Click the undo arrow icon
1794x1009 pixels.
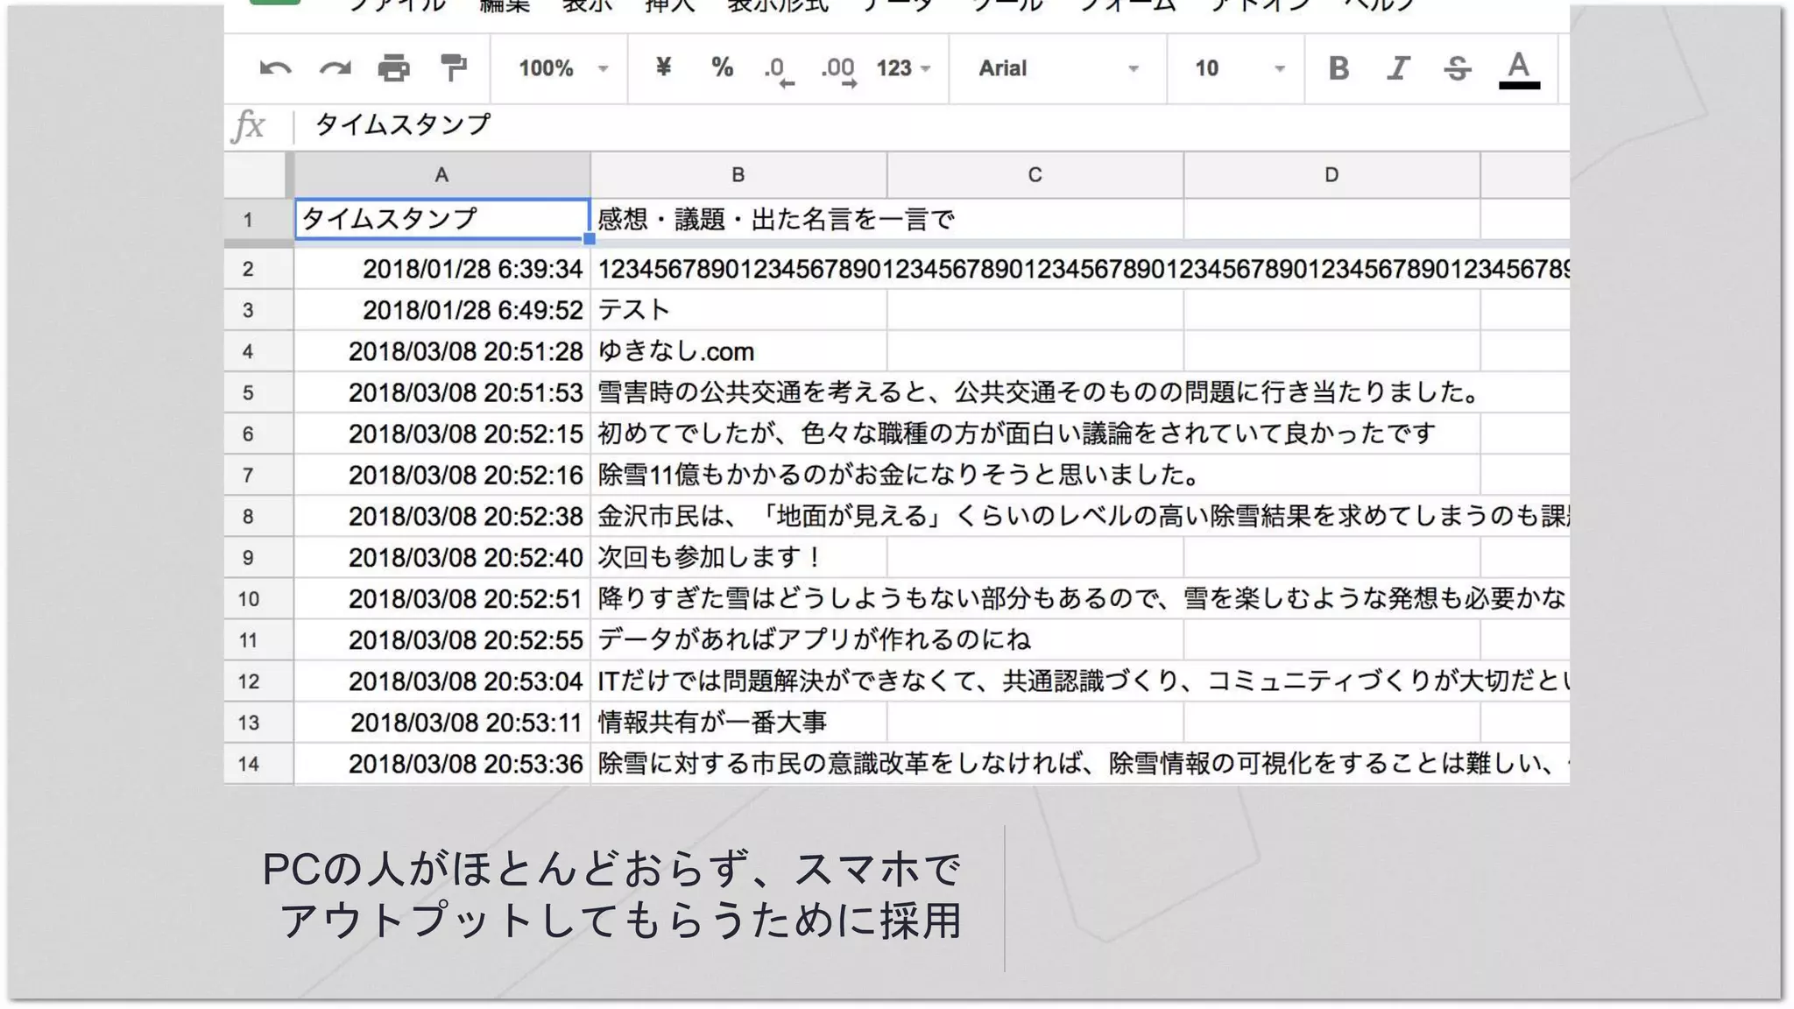(x=275, y=68)
